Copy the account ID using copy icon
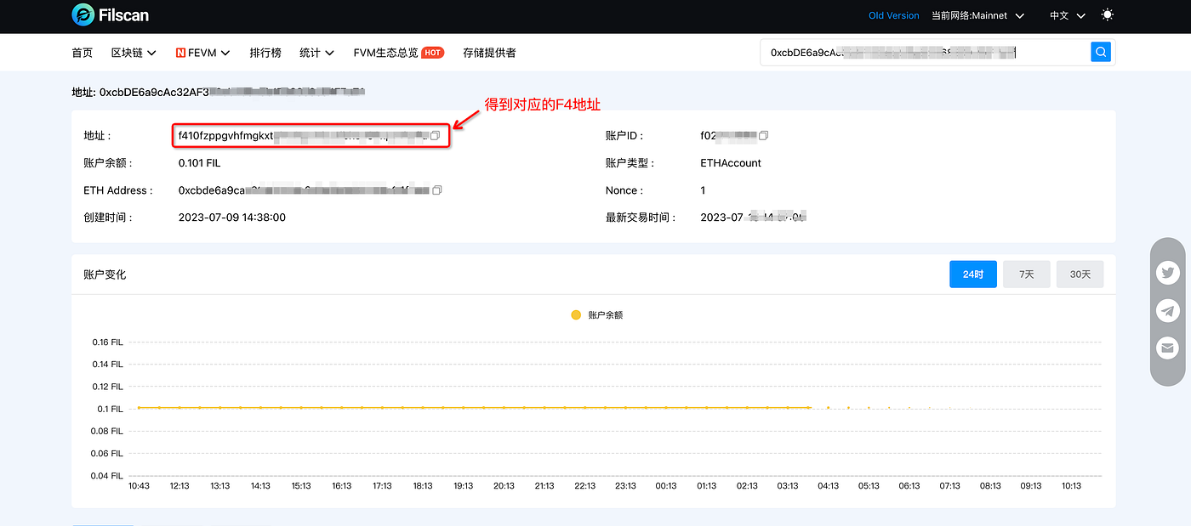1191x526 pixels. pyautogui.click(x=763, y=136)
